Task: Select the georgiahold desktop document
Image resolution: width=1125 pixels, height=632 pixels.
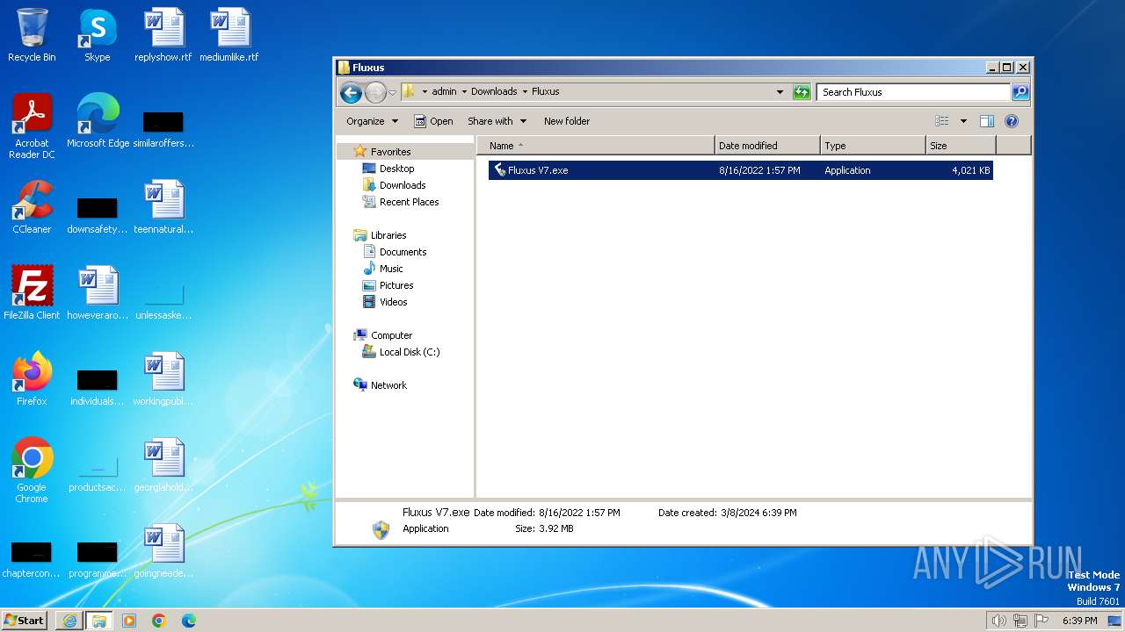Action: click(163, 465)
